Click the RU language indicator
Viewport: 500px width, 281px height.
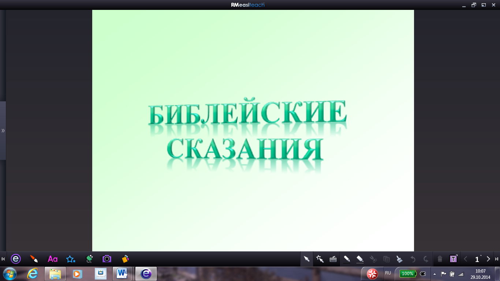[x=388, y=273]
